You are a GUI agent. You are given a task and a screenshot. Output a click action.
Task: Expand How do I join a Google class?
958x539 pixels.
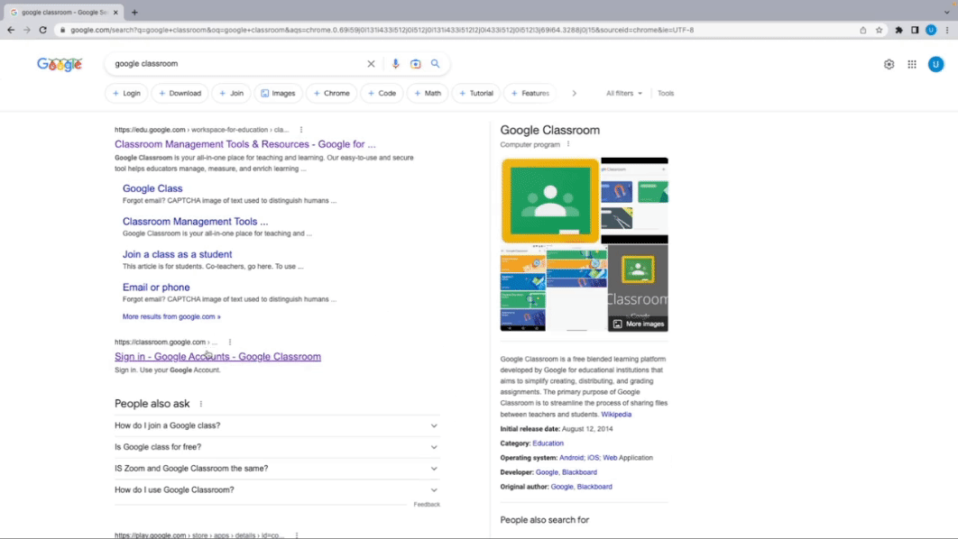[x=277, y=425]
